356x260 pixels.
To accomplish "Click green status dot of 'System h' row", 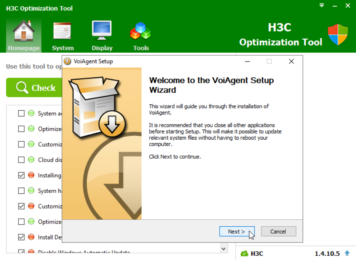I will [x=31, y=190].
